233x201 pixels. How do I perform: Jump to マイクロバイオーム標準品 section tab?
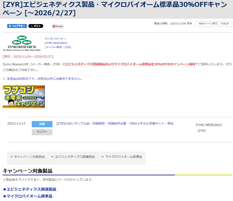coord(123,157)
